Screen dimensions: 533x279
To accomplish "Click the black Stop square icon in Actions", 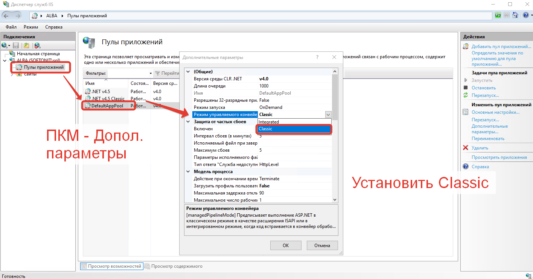I will click(x=466, y=87).
